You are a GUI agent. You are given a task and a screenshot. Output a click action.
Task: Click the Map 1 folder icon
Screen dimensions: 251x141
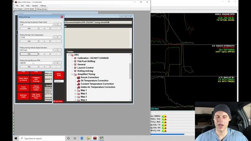click(78, 90)
